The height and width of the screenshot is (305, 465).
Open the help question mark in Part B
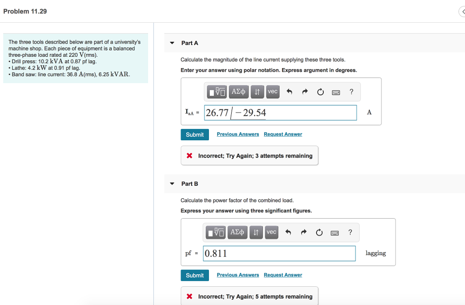(350, 232)
